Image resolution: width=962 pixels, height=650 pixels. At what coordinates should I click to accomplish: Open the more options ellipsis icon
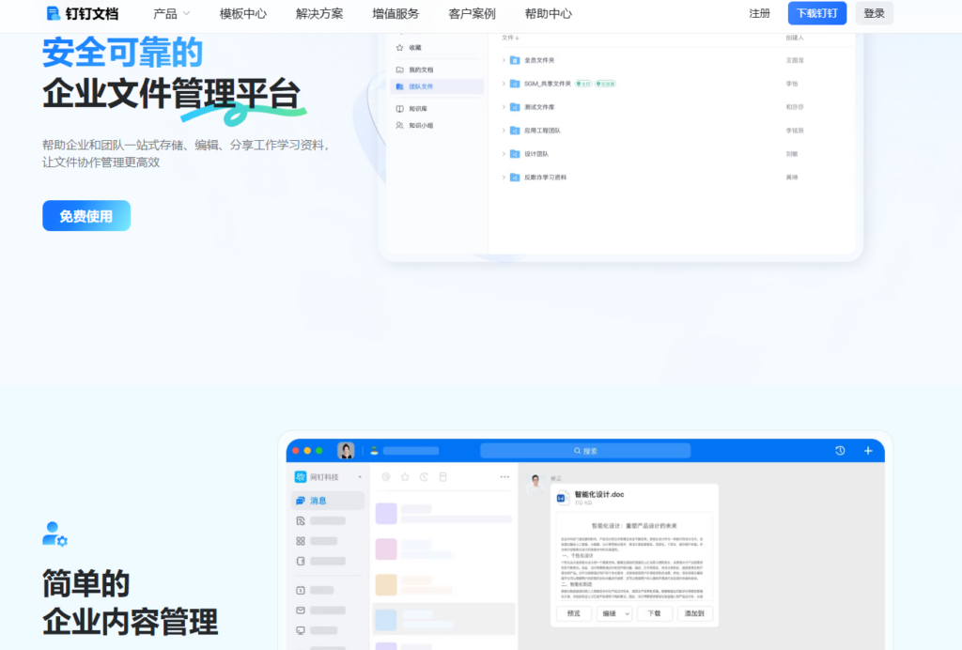click(504, 476)
